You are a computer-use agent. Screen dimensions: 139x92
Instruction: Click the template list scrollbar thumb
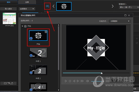58,48
